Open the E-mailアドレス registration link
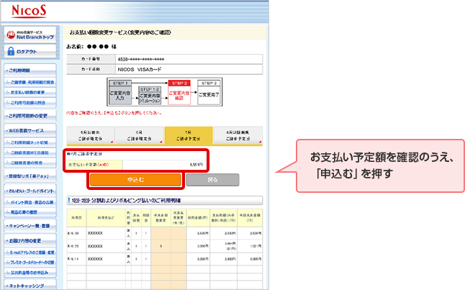465x290 pixels. pos(32,251)
